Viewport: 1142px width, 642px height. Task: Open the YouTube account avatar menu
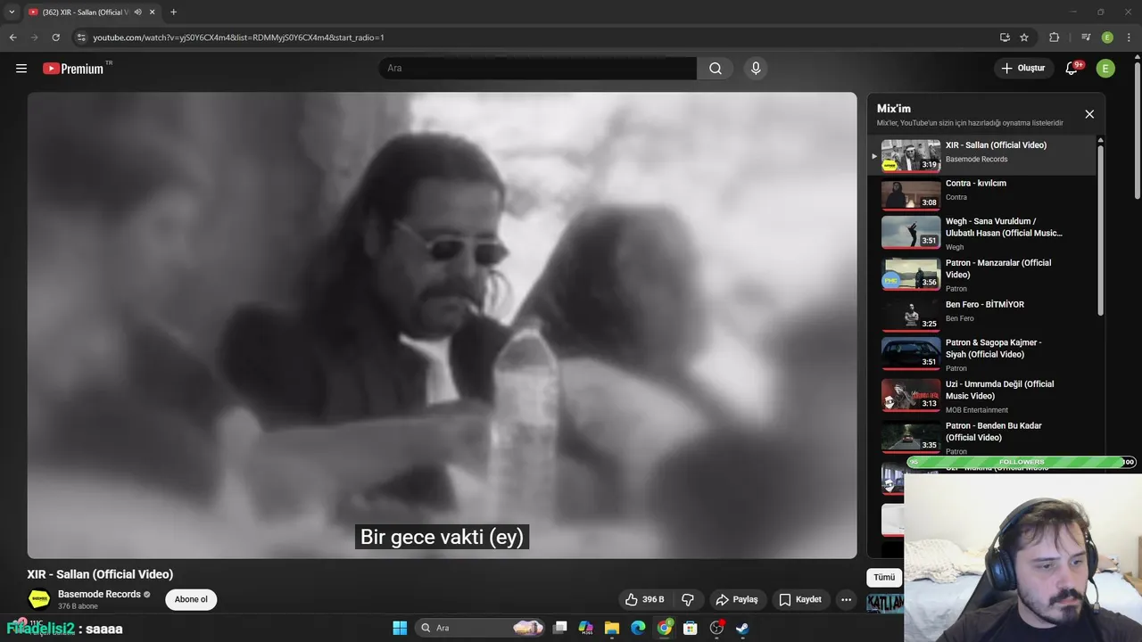[x=1105, y=69]
